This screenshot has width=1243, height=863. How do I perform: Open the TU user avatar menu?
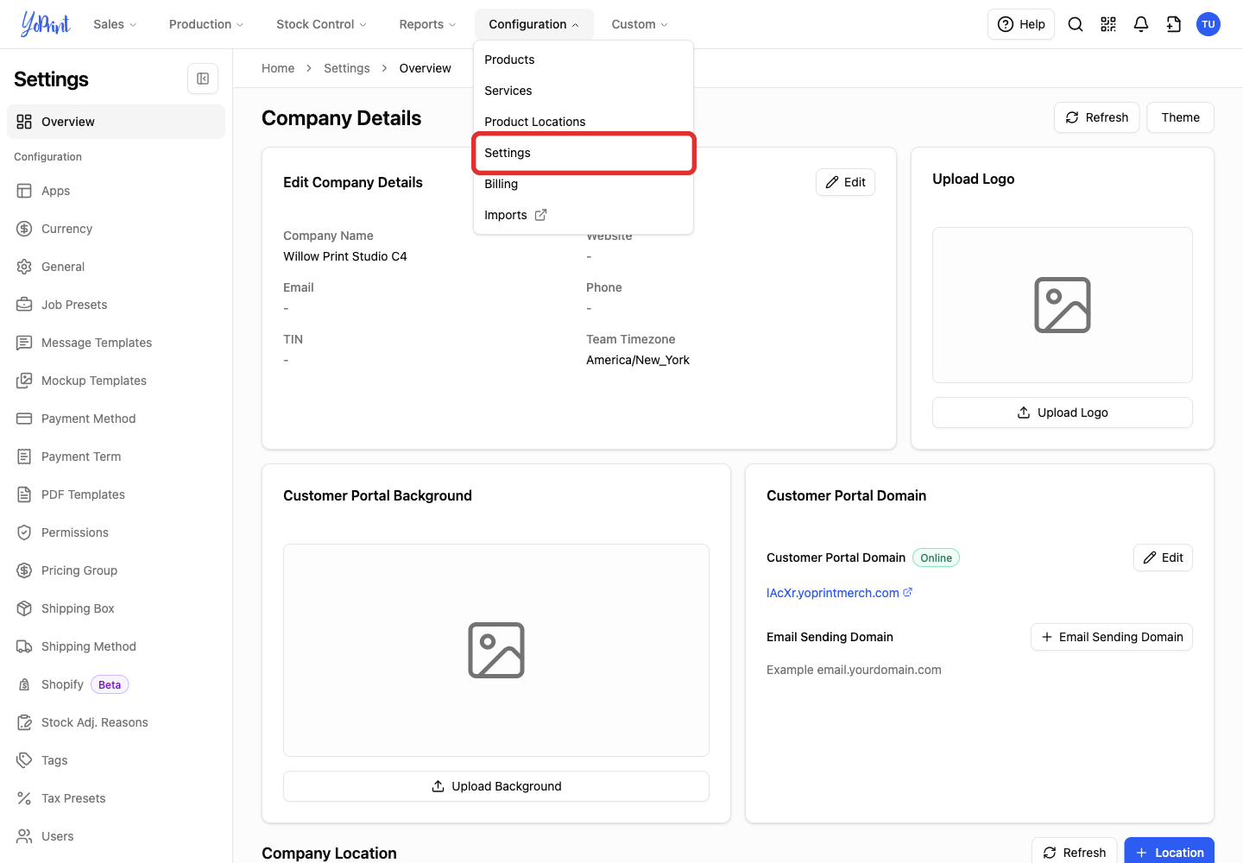tap(1208, 24)
